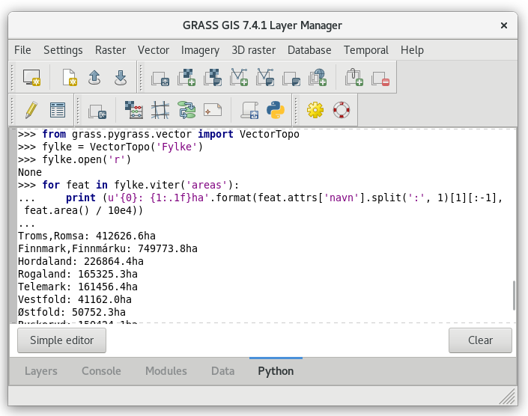
Task: Add a web service layer
Action: coord(318,77)
